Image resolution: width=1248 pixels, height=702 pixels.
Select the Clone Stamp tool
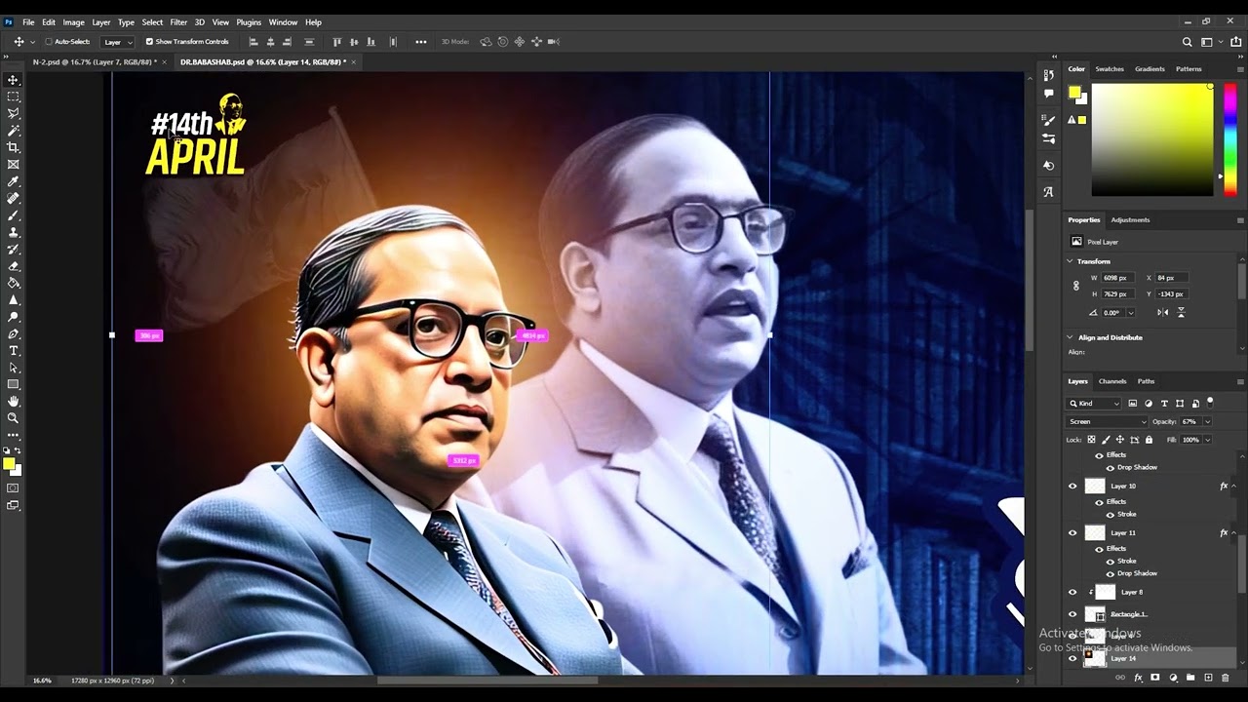coord(14,232)
